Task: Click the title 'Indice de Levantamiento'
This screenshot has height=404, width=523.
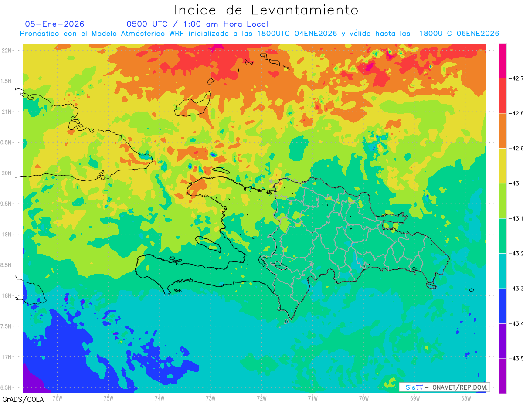Action: click(x=266, y=10)
